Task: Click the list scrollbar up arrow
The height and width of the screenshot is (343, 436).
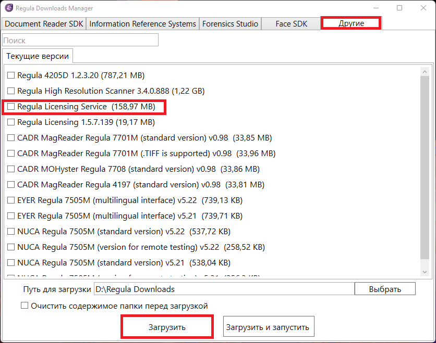Action: tap(425, 72)
